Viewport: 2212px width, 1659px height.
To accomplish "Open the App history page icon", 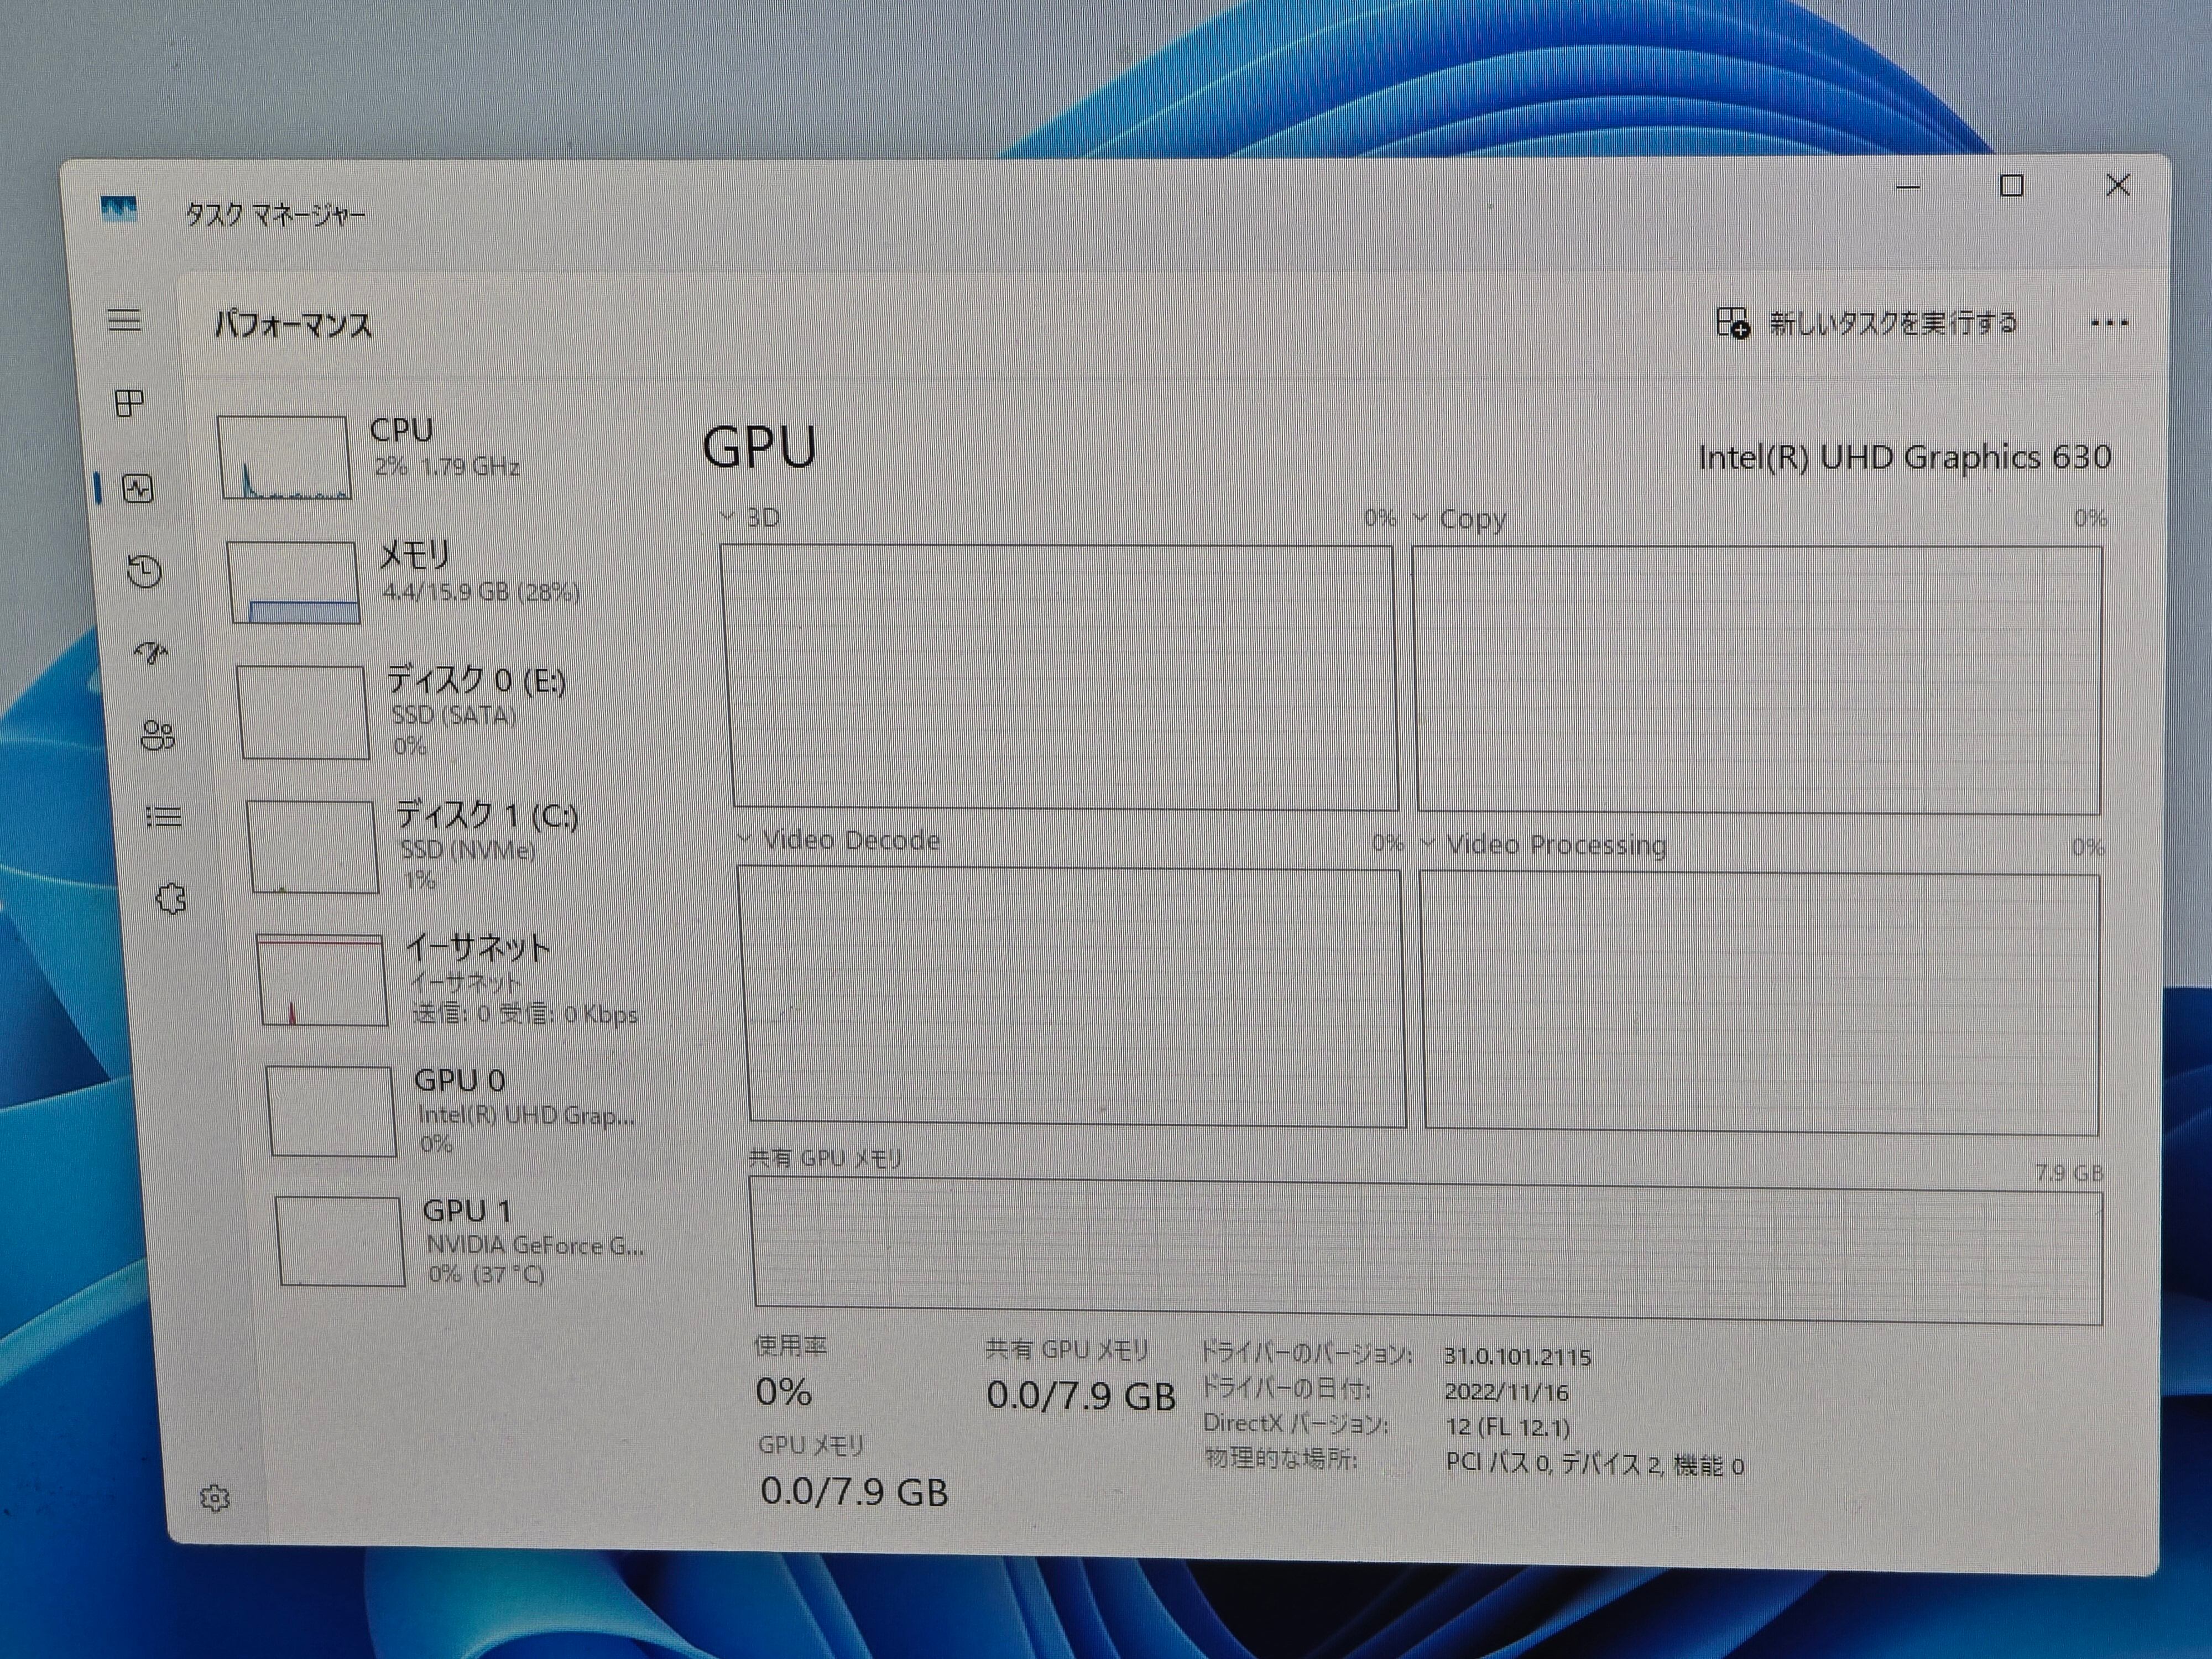I will tap(145, 571).
